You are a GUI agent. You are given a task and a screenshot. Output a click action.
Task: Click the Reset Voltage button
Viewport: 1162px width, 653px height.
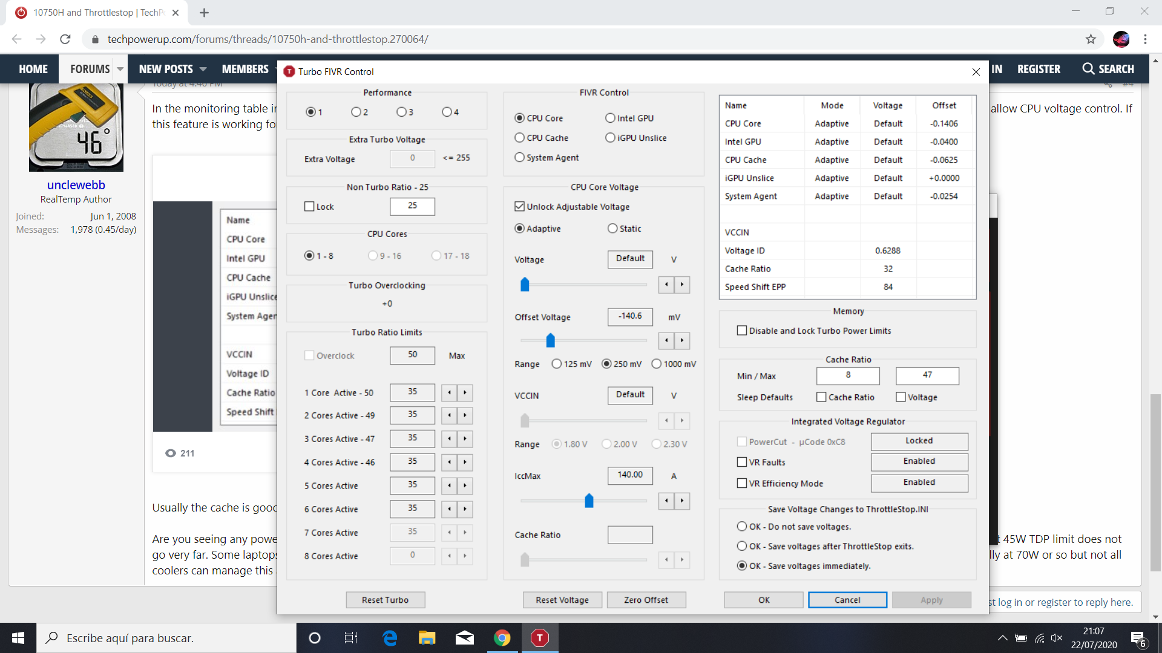click(562, 600)
